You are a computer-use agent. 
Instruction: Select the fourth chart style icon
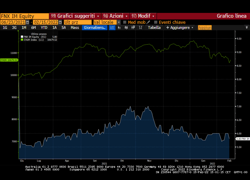pyautogui.click(x=132, y=28)
